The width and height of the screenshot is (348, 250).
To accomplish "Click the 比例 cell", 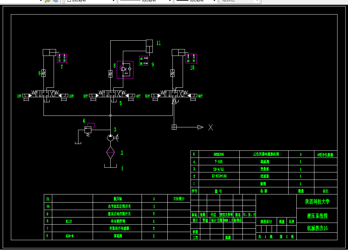I will point(292,222).
